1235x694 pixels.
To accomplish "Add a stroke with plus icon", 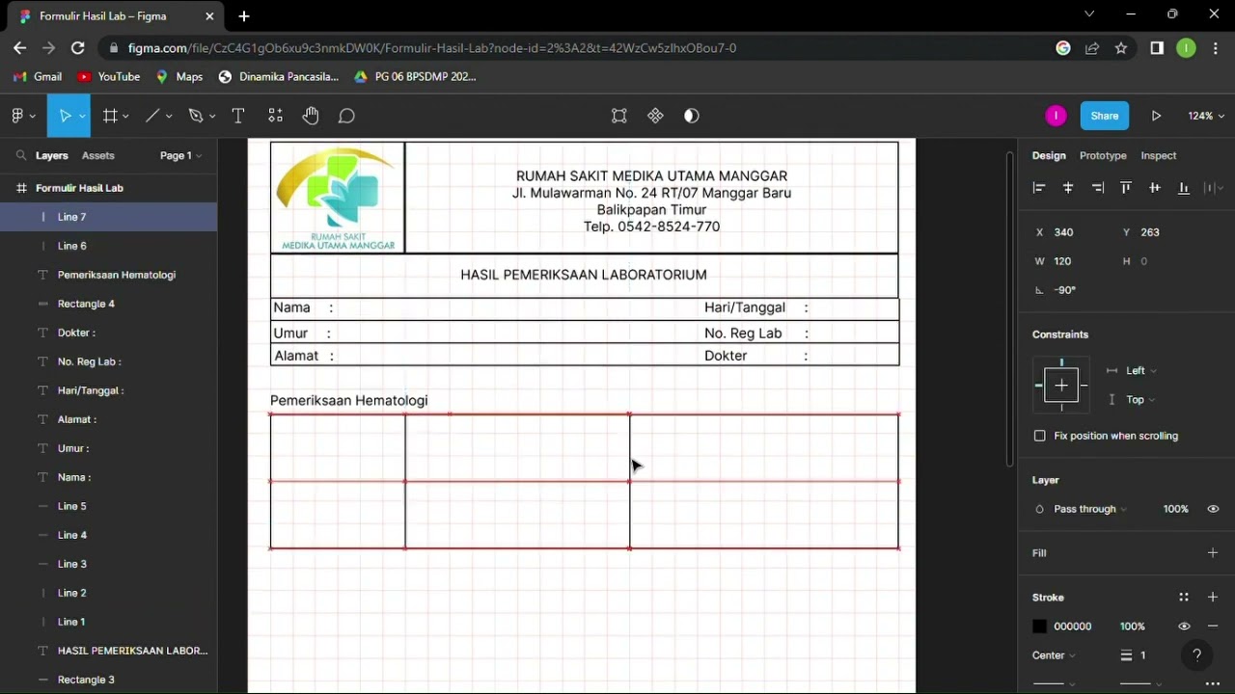I will coord(1213,598).
